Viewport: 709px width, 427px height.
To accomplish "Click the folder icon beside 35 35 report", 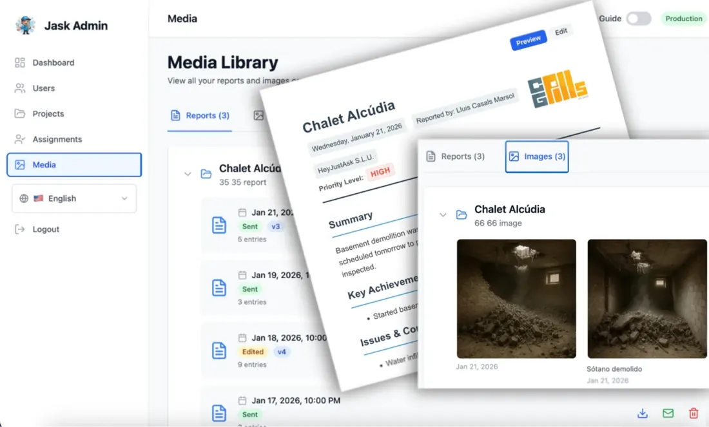I will tap(206, 174).
